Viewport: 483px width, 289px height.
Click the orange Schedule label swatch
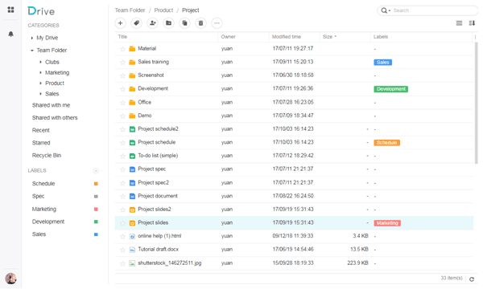coord(96,184)
